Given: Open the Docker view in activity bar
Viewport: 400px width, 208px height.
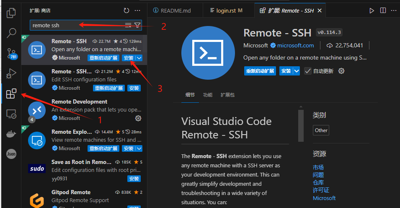Looking at the screenshot, I should coord(11,133).
